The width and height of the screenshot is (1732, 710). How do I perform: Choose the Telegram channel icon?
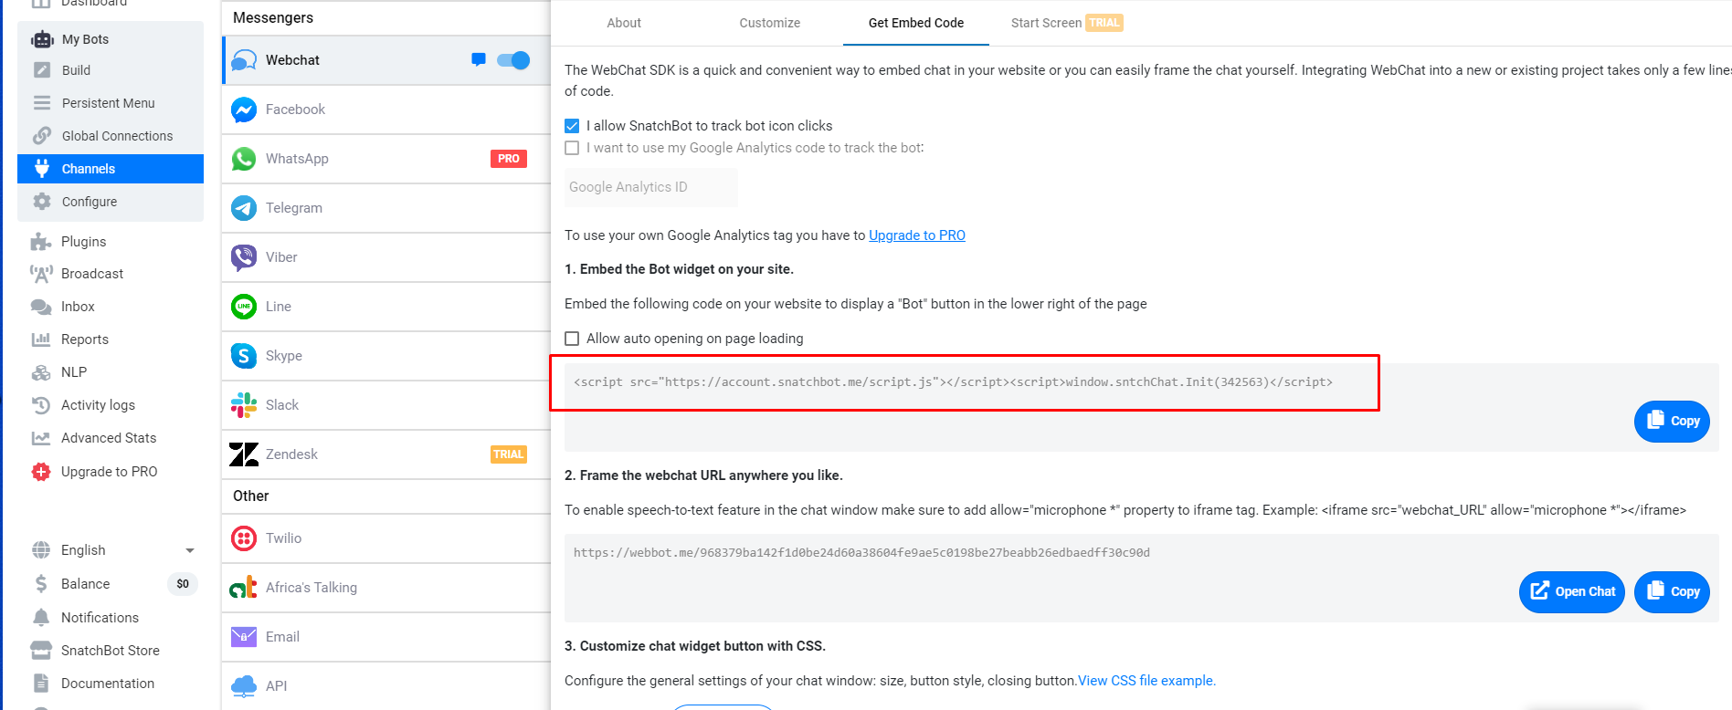[x=244, y=208]
